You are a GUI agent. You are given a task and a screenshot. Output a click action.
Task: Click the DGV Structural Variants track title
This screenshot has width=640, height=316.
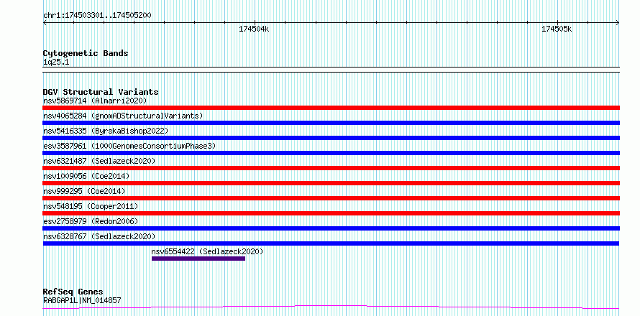pyautogui.click(x=101, y=92)
